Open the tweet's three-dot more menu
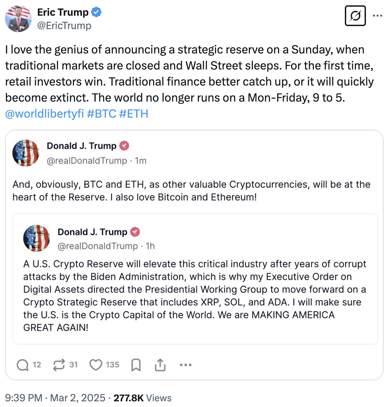This screenshot has height=407, width=390. pyautogui.click(x=377, y=16)
